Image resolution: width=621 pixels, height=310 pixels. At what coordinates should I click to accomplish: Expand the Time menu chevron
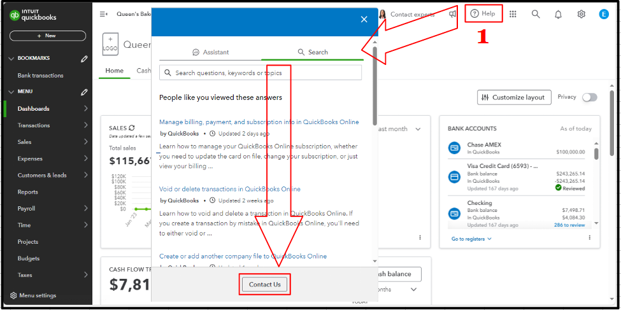tap(86, 225)
